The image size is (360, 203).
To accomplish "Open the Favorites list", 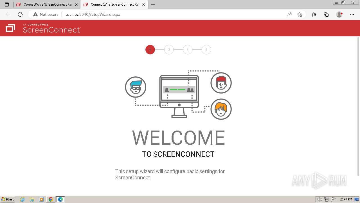I will [x=314, y=14].
